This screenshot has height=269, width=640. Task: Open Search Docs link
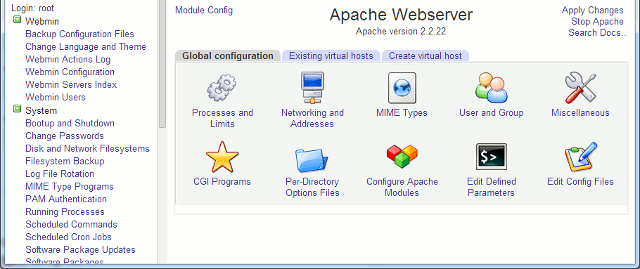tap(597, 32)
